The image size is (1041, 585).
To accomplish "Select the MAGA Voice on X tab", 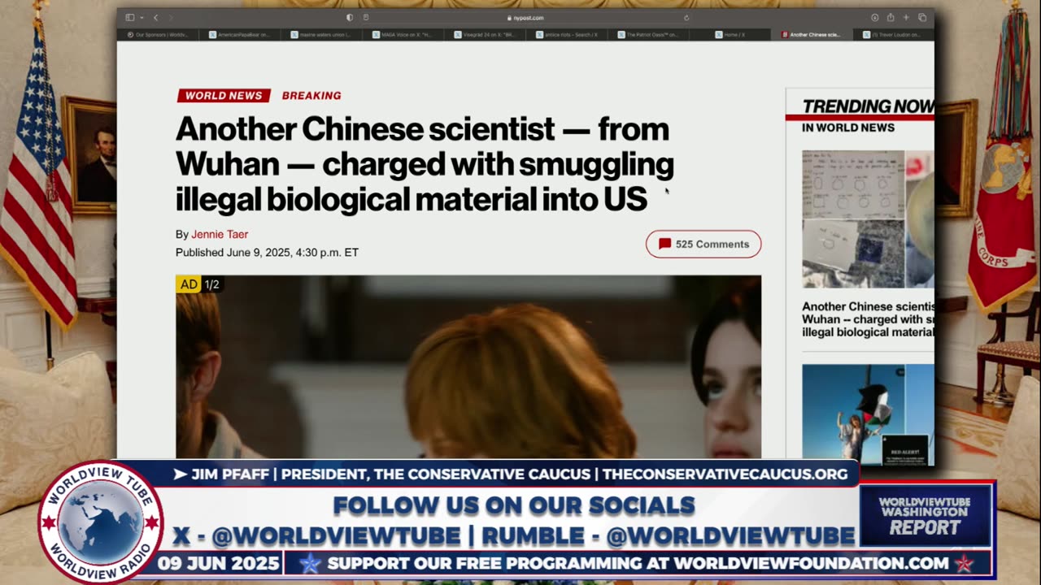I will pos(404,35).
